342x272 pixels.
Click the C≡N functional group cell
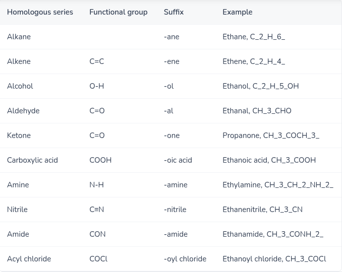[97, 210]
